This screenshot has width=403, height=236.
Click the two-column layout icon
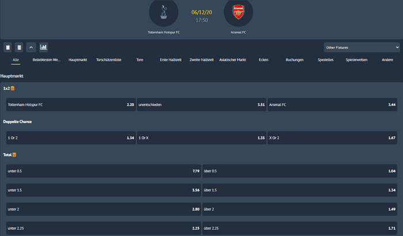[7, 47]
